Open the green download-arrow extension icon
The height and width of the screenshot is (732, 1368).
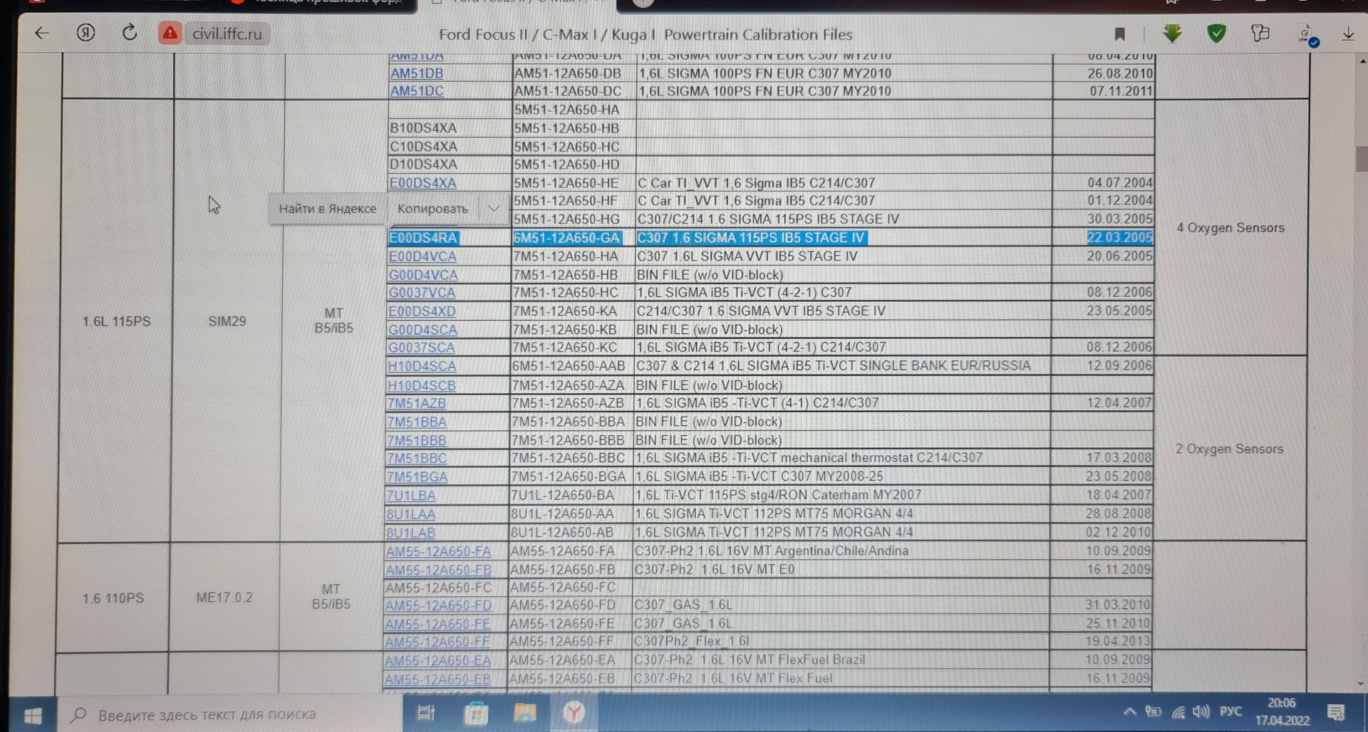pyautogui.click(x=1172, y=33)
